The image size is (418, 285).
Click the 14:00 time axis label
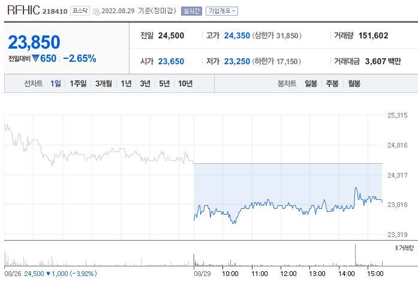point(347,274)
